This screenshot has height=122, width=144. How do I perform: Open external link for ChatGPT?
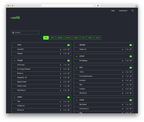click(x=68, y=49)
